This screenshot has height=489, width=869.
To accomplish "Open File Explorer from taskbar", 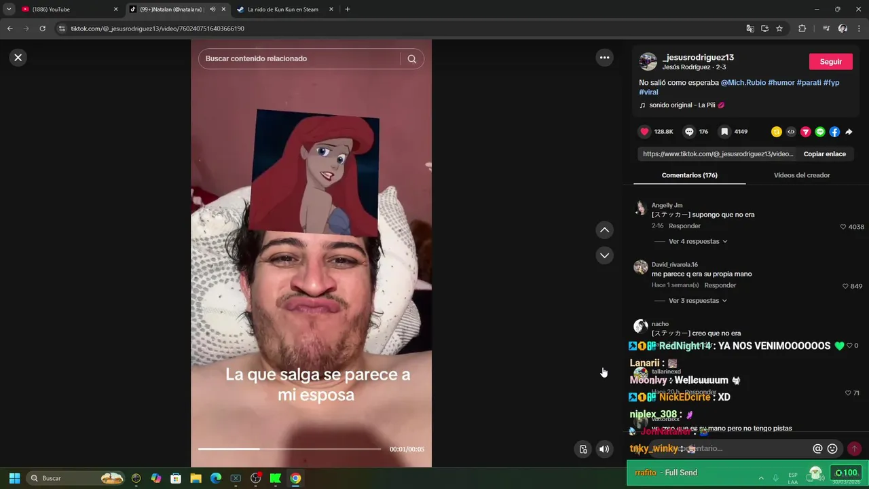I will pyautogui.click(x=196, y=478).
